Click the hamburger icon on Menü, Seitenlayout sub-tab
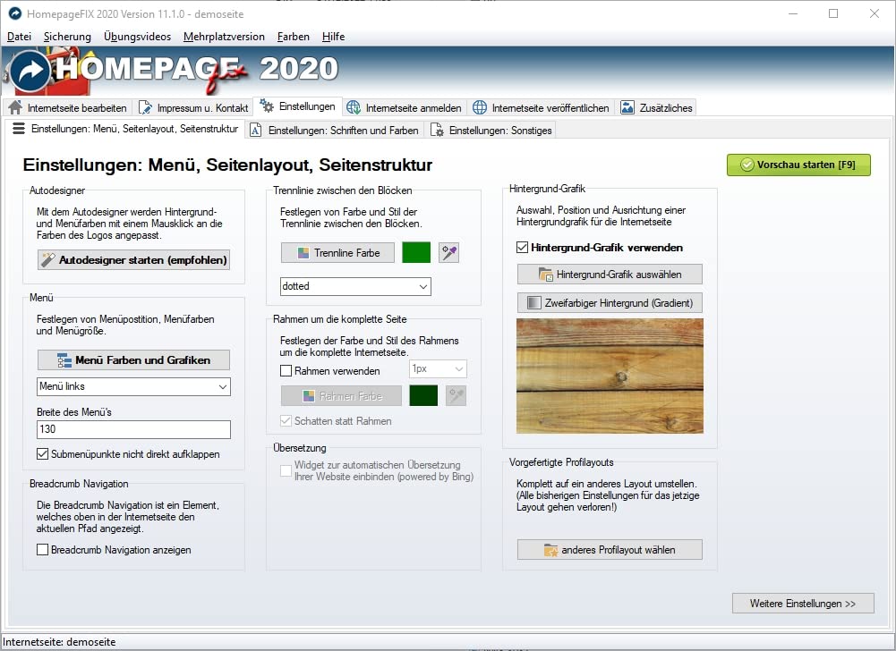The image size is (896, 651). coord(19,129)
